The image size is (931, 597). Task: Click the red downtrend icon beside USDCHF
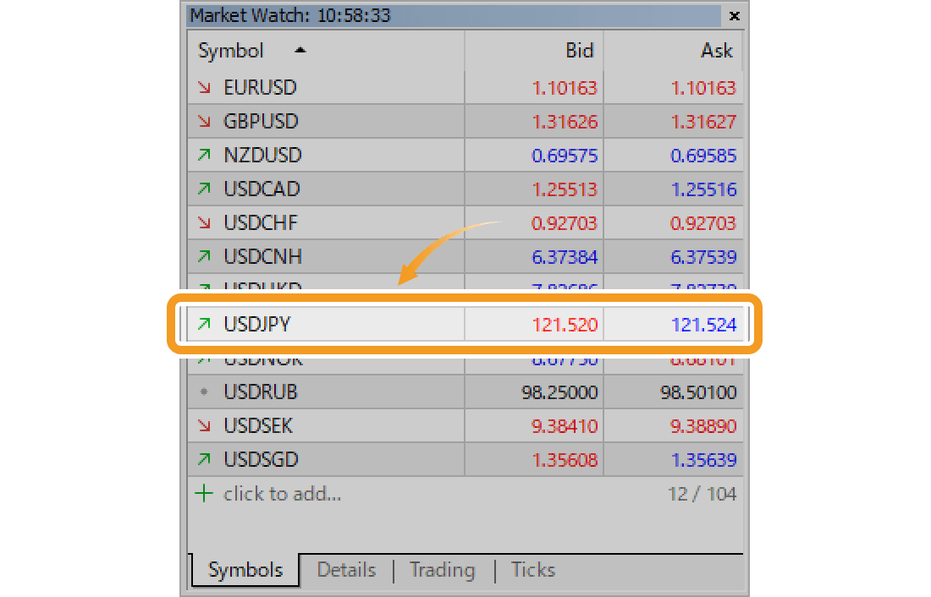[205, 222]
